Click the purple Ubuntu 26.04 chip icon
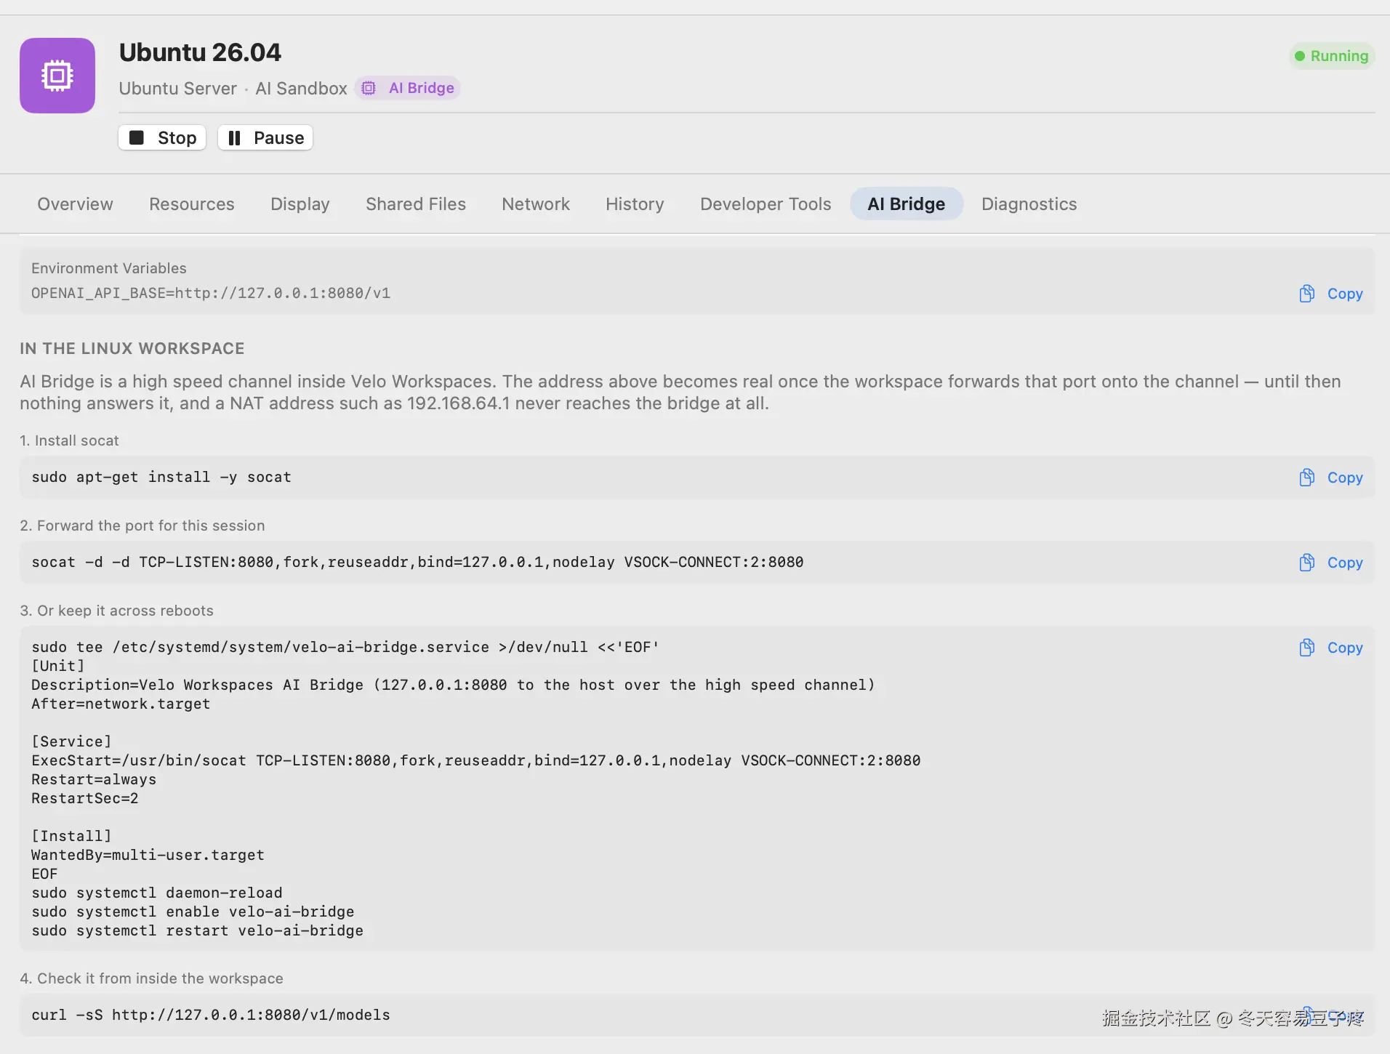 (x=57, y=76)
